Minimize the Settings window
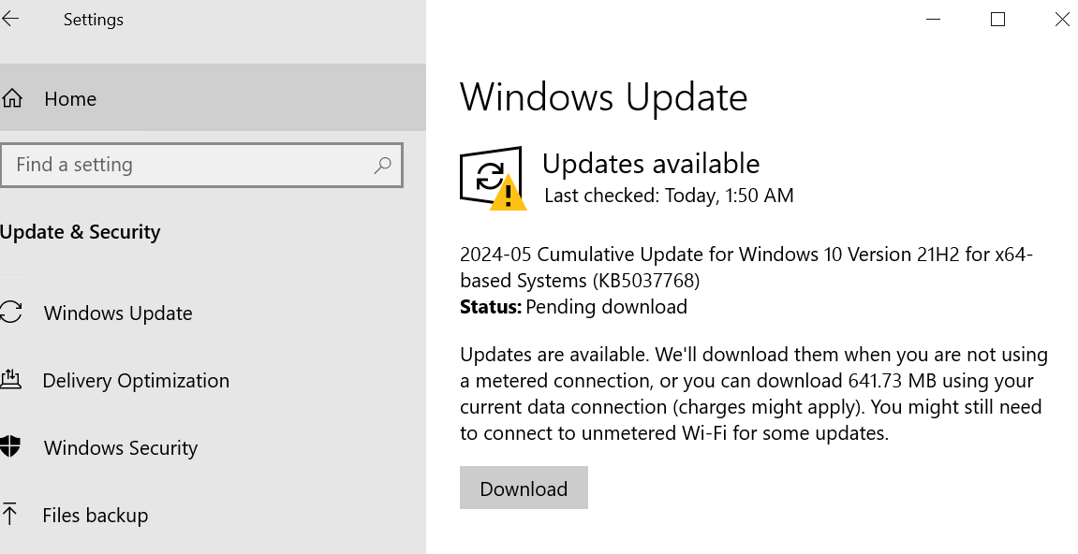 (x=933, y=20)
